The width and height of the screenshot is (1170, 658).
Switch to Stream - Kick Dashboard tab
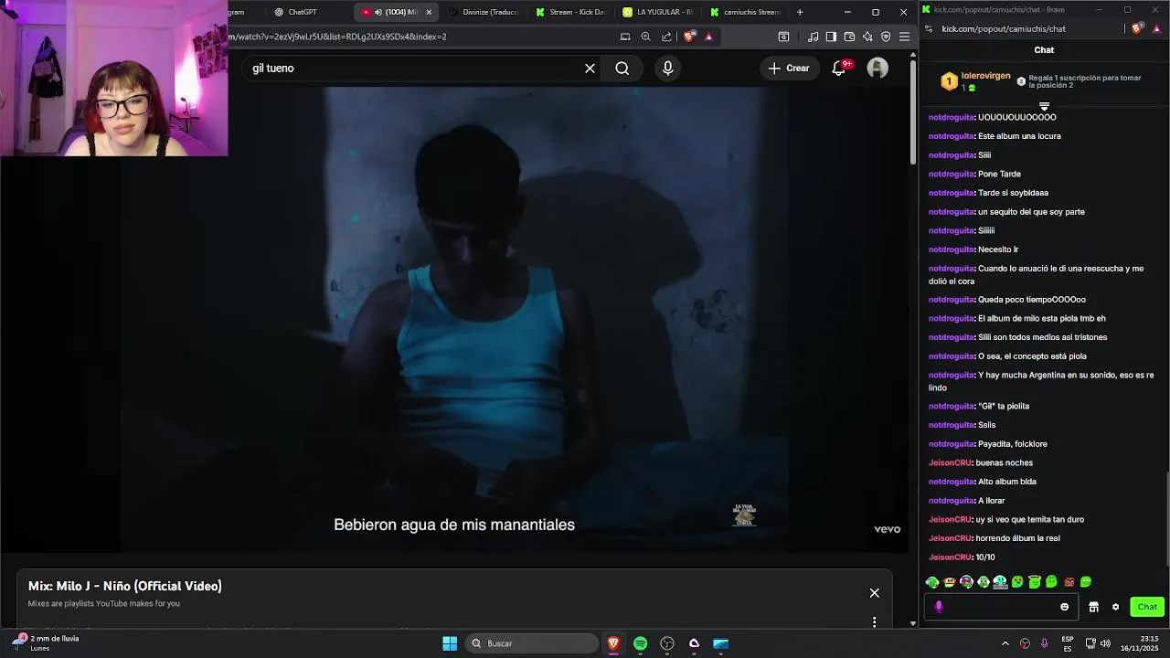(x=570, y=12)
